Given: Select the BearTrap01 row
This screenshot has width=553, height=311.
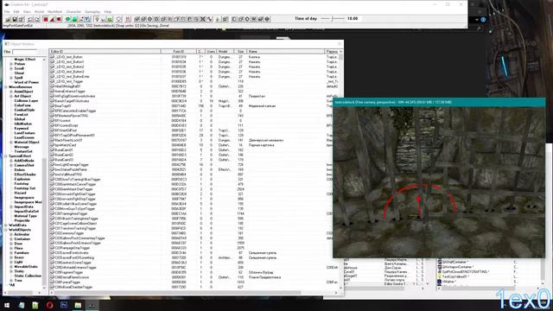Looking at the screenshot, I should (194, 105).
